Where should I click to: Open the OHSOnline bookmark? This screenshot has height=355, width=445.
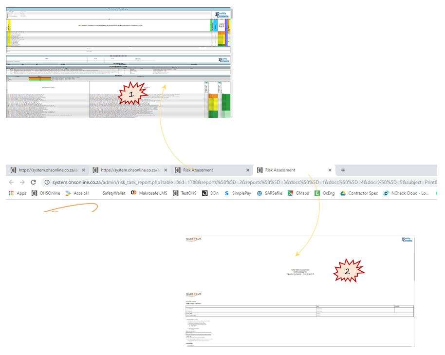(x=46, y=193)
